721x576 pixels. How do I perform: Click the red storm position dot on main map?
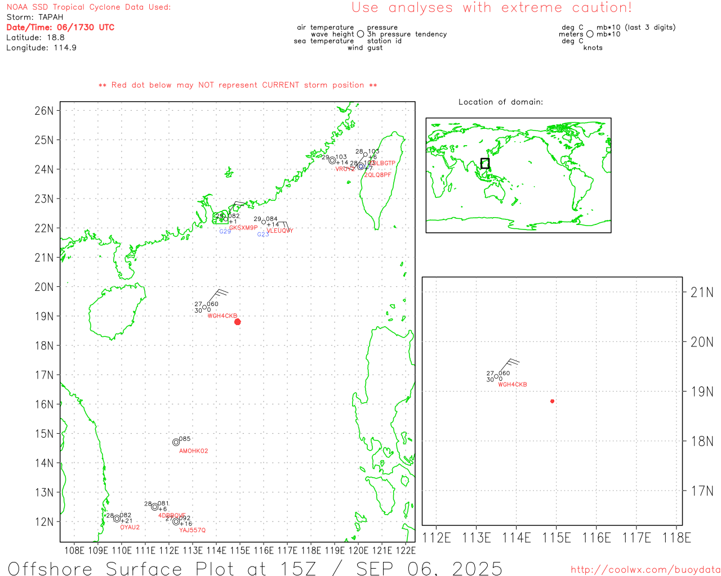point(238,322)
